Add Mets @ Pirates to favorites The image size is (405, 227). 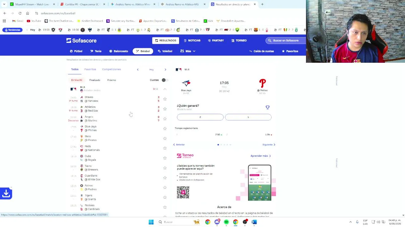165,138
